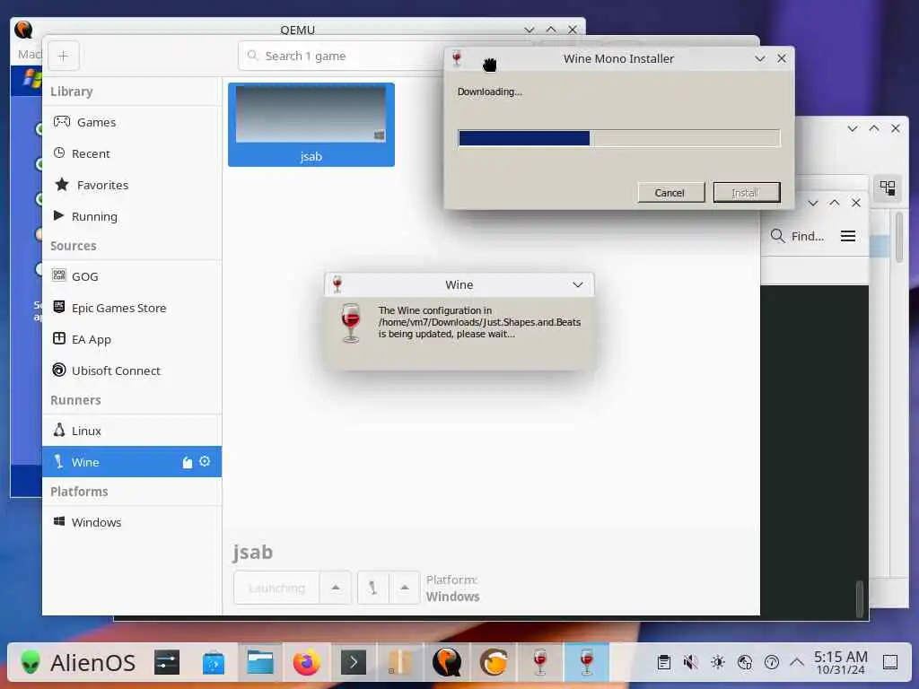
Task: Click the show desktop tray button
Action: coord(890,663)
